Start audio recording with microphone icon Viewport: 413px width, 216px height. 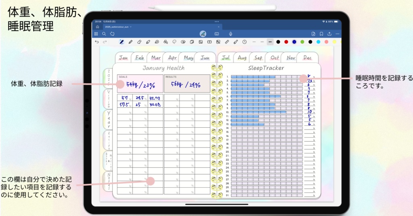(x=230, y=34)
